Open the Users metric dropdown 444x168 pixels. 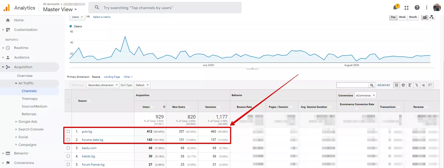(x=77, y=17)
